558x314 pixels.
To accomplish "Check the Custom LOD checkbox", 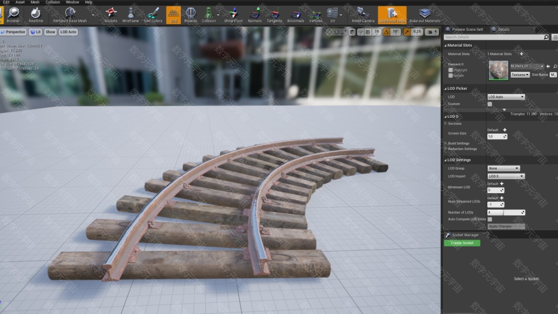I will tap(490, 104).
